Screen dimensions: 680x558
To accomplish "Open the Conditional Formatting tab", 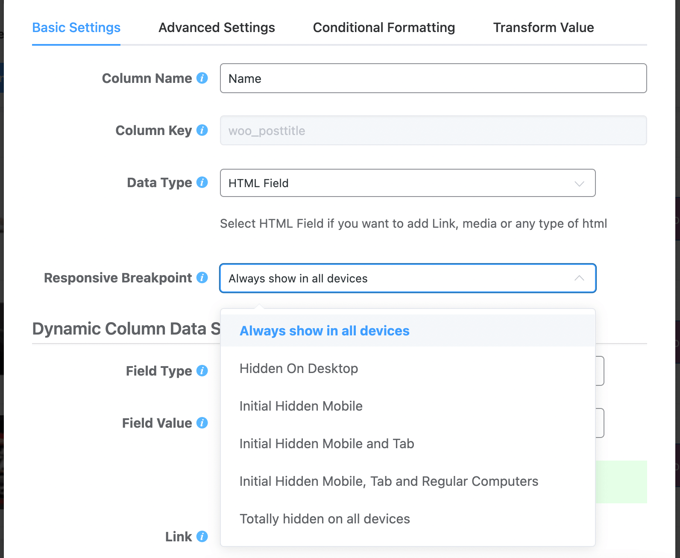I will (384, 27).
